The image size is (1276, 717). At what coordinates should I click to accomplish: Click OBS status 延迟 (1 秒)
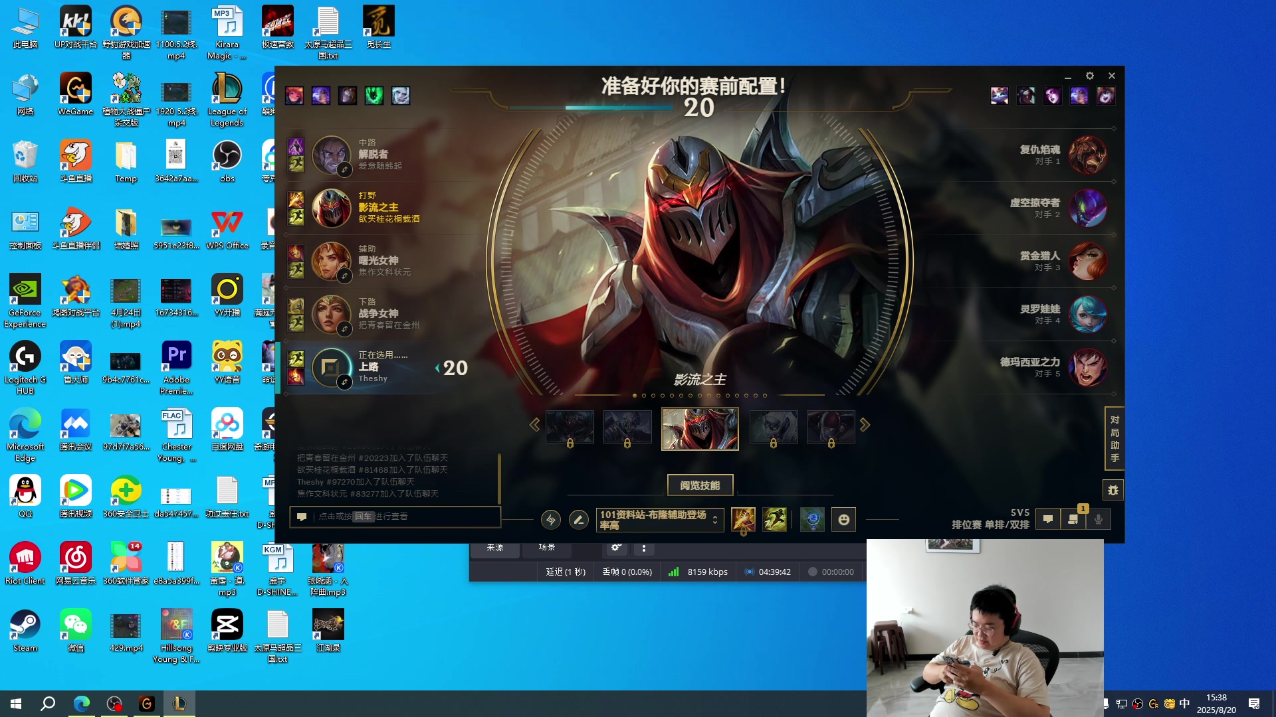pyautogui.click(x=566, y=572)
